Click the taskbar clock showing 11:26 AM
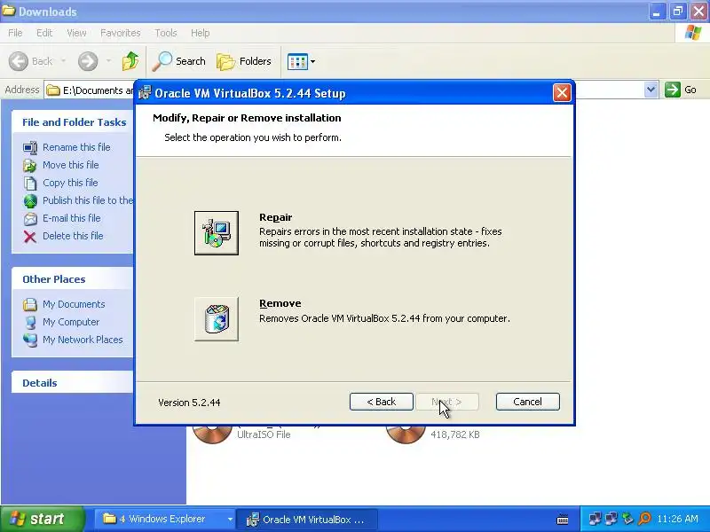Image resolution: width=710 pixels, height=532 pixels. click(677, 519)
